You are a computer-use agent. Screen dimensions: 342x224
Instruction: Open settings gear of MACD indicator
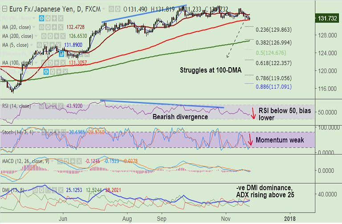[66, 161]
